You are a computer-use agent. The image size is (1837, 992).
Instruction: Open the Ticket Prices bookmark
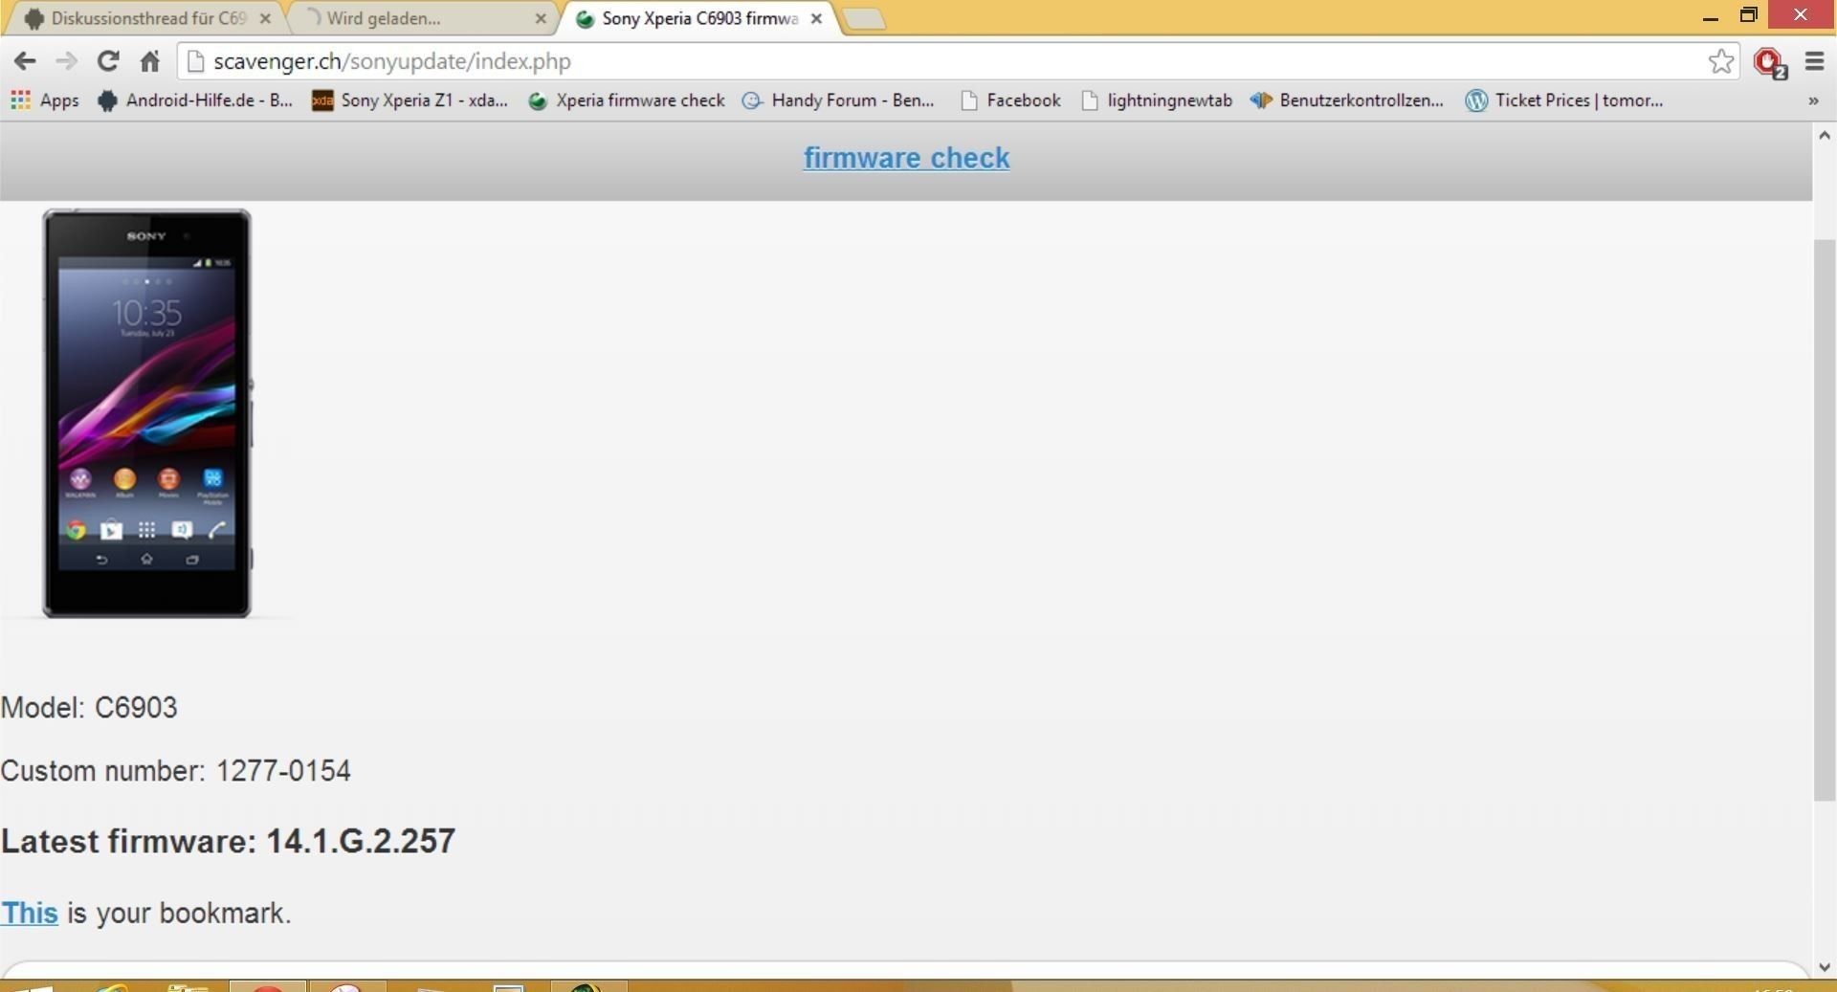[1564, 100]
